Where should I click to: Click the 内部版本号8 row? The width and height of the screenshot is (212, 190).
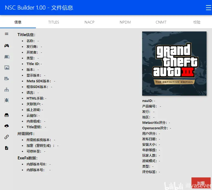pos(39,164)
